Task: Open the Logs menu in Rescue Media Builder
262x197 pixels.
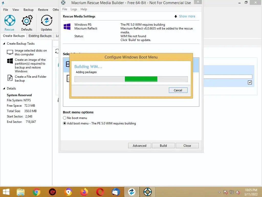Action: click(x=74, y=9)
